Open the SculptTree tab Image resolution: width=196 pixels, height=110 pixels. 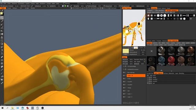point(150,73)
